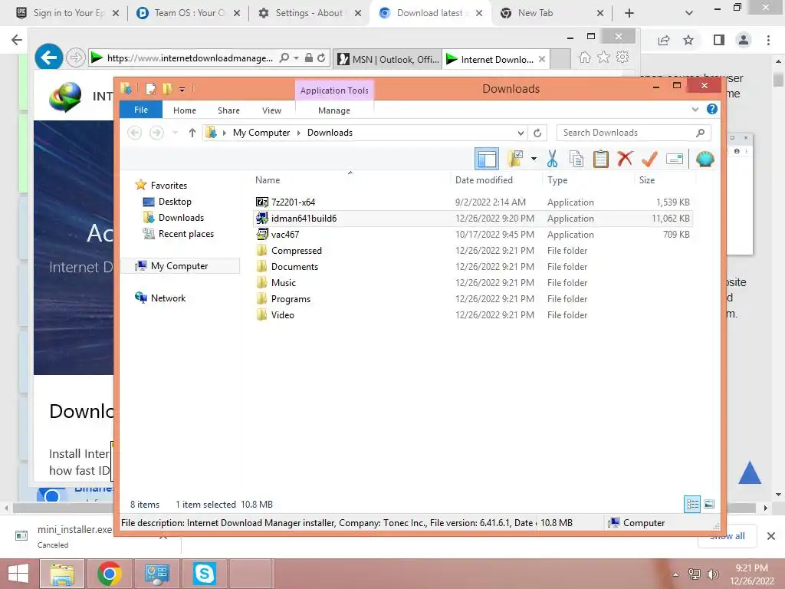The image size is (785, 589).
Task: Open the Home ribbon tab
Action: (x=184, y=110)
